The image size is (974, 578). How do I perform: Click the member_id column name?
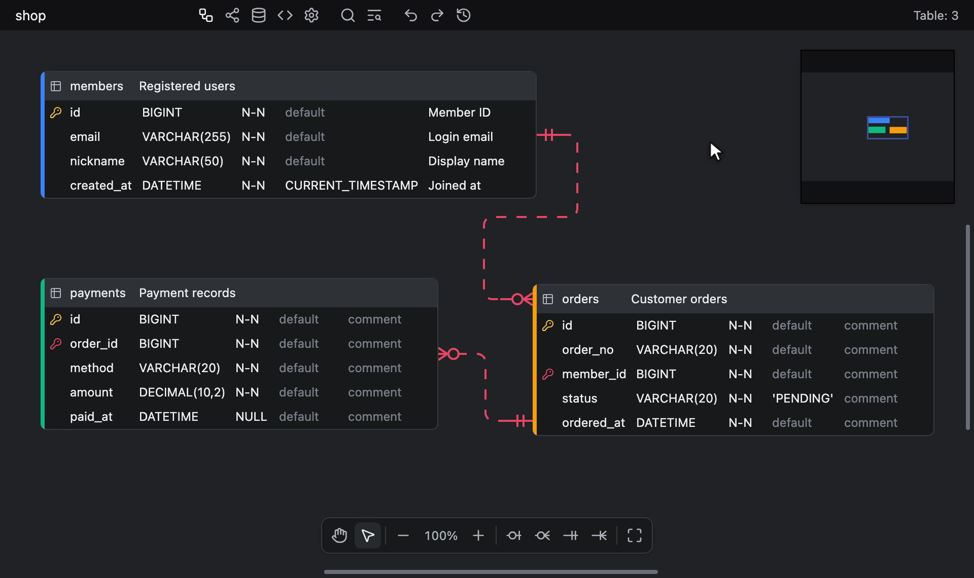pyautogui.click(x=594, y=374)
